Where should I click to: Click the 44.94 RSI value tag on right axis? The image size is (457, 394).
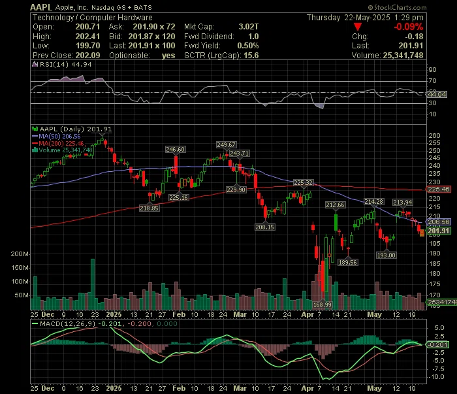[x=437, y=95]
